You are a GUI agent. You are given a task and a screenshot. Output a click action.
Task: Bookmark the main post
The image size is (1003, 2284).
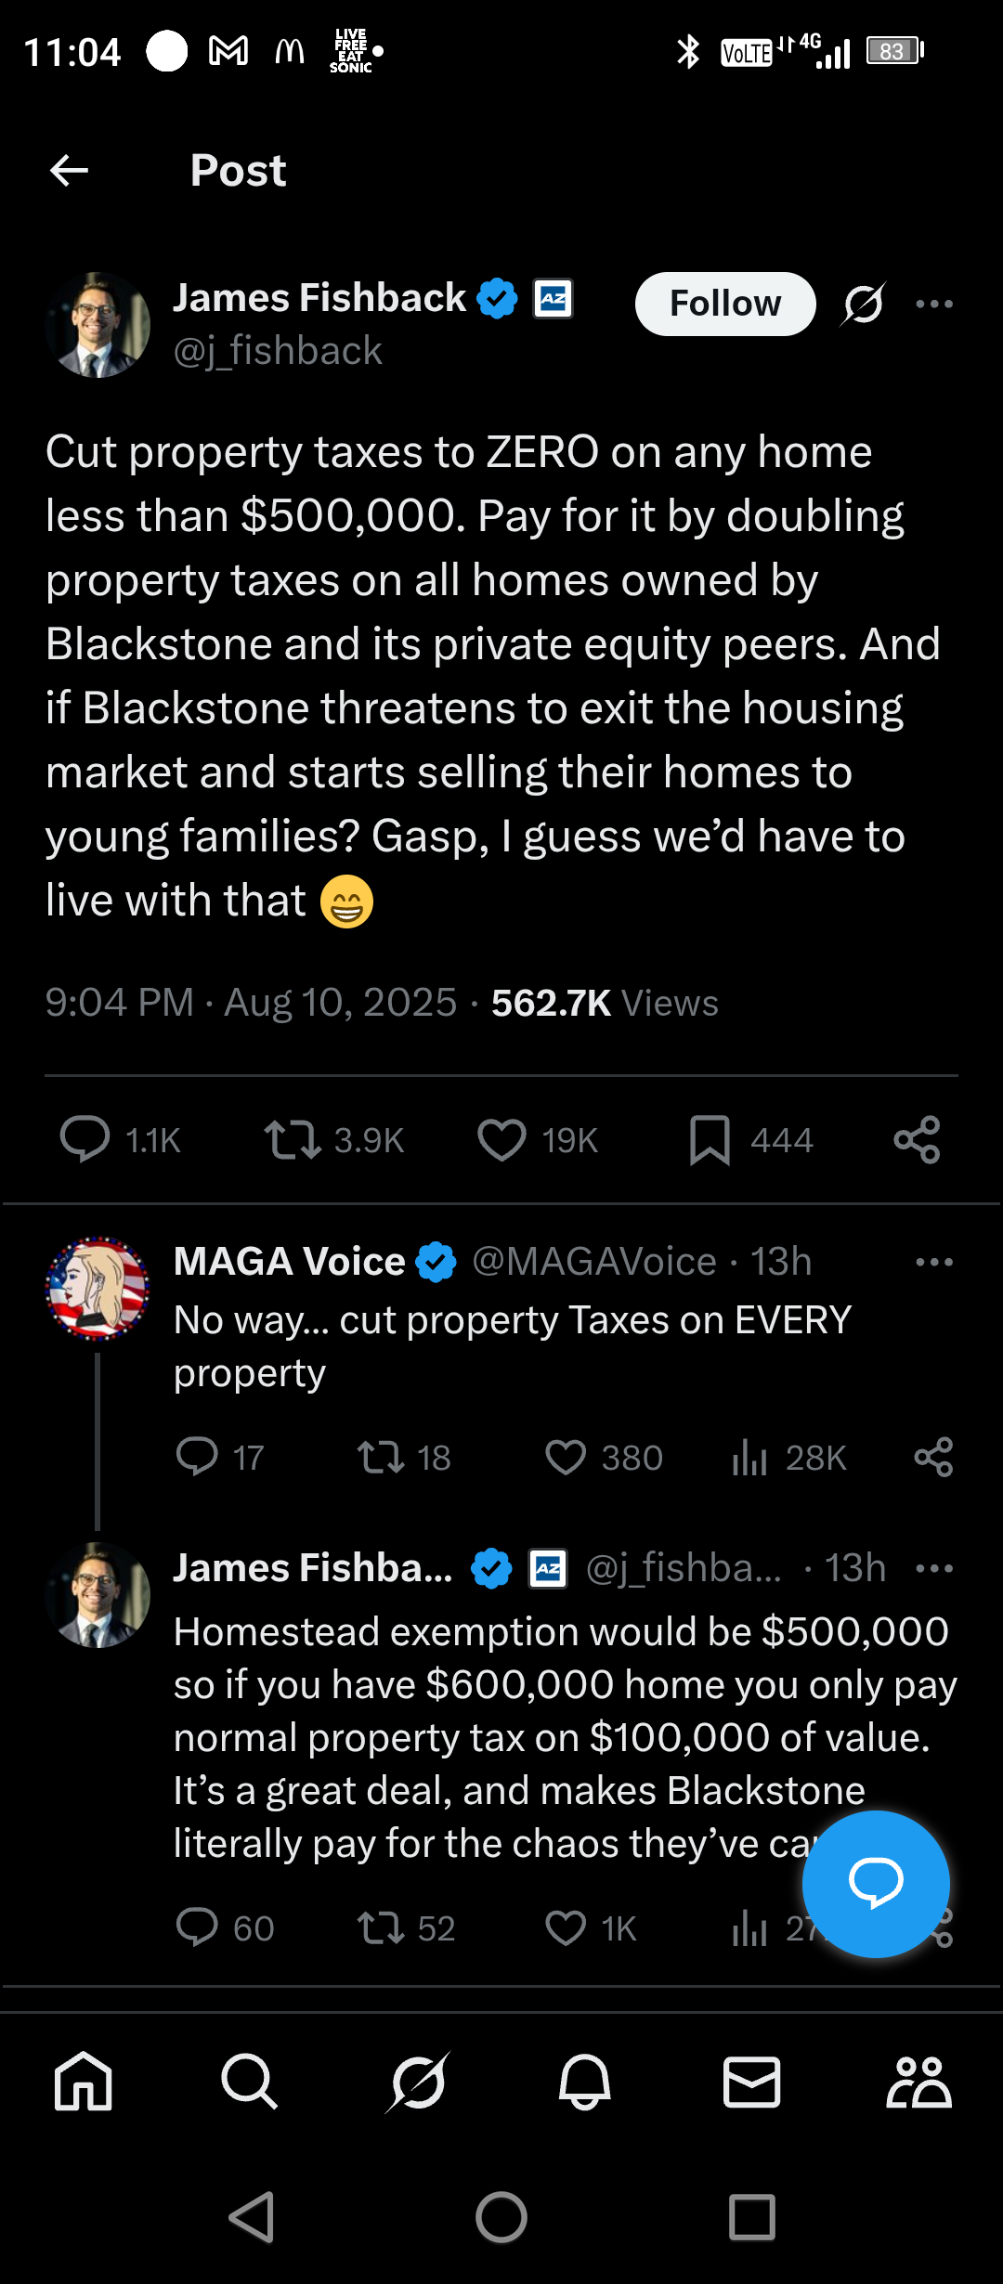pyautogui.click(x=710, y=1140)
